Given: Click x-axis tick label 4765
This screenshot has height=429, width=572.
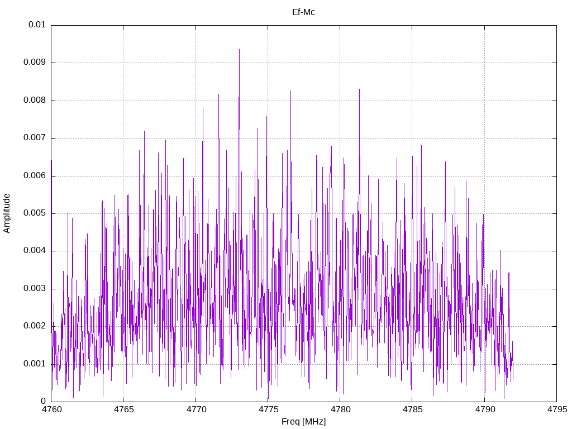Looking at the screenshot, I should pyautogui.click(x=123, y=409).
